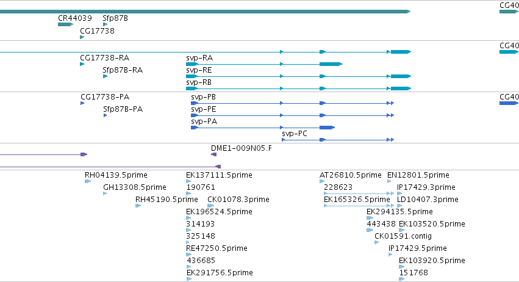Click the CG17738-RA transcript label
Image resolution: width=519 pixels, height=282 pixels.
tap(105, 58)
